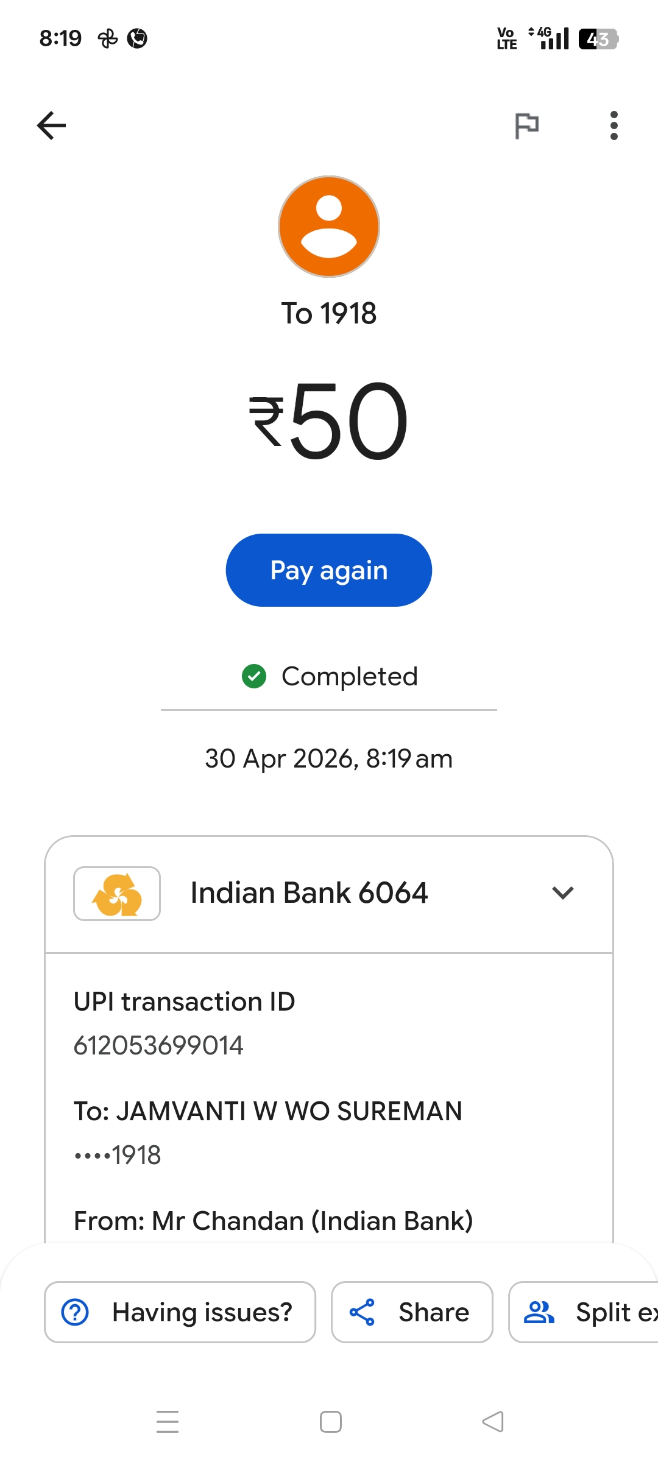The width and height of the screenshot is (658, 1462).
Task: Open the Split expense option
Action: (584, 1312)
